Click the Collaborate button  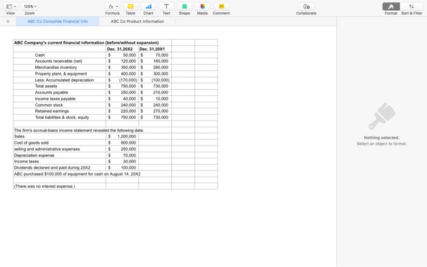(x=306, y=6)
